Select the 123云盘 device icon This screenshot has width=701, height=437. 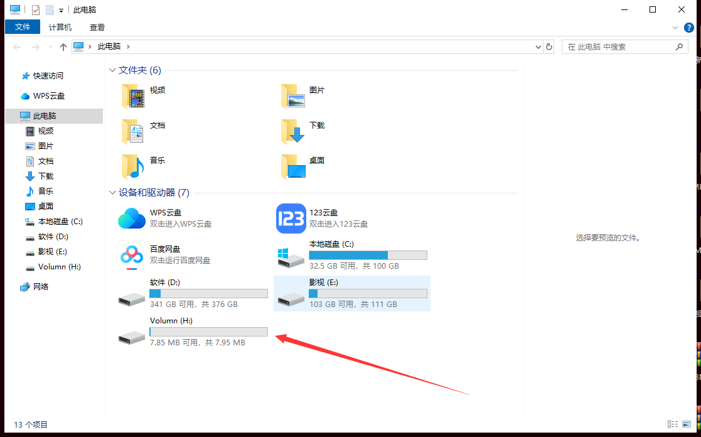pos(291,218)
